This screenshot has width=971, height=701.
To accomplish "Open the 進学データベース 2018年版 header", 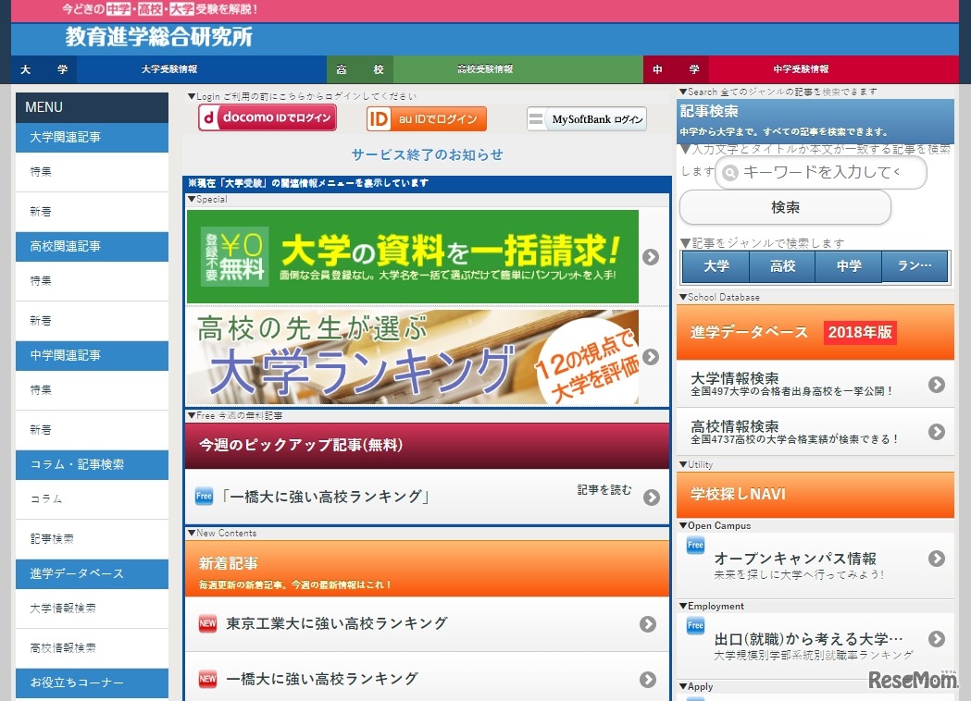I will tap(815, 332).
